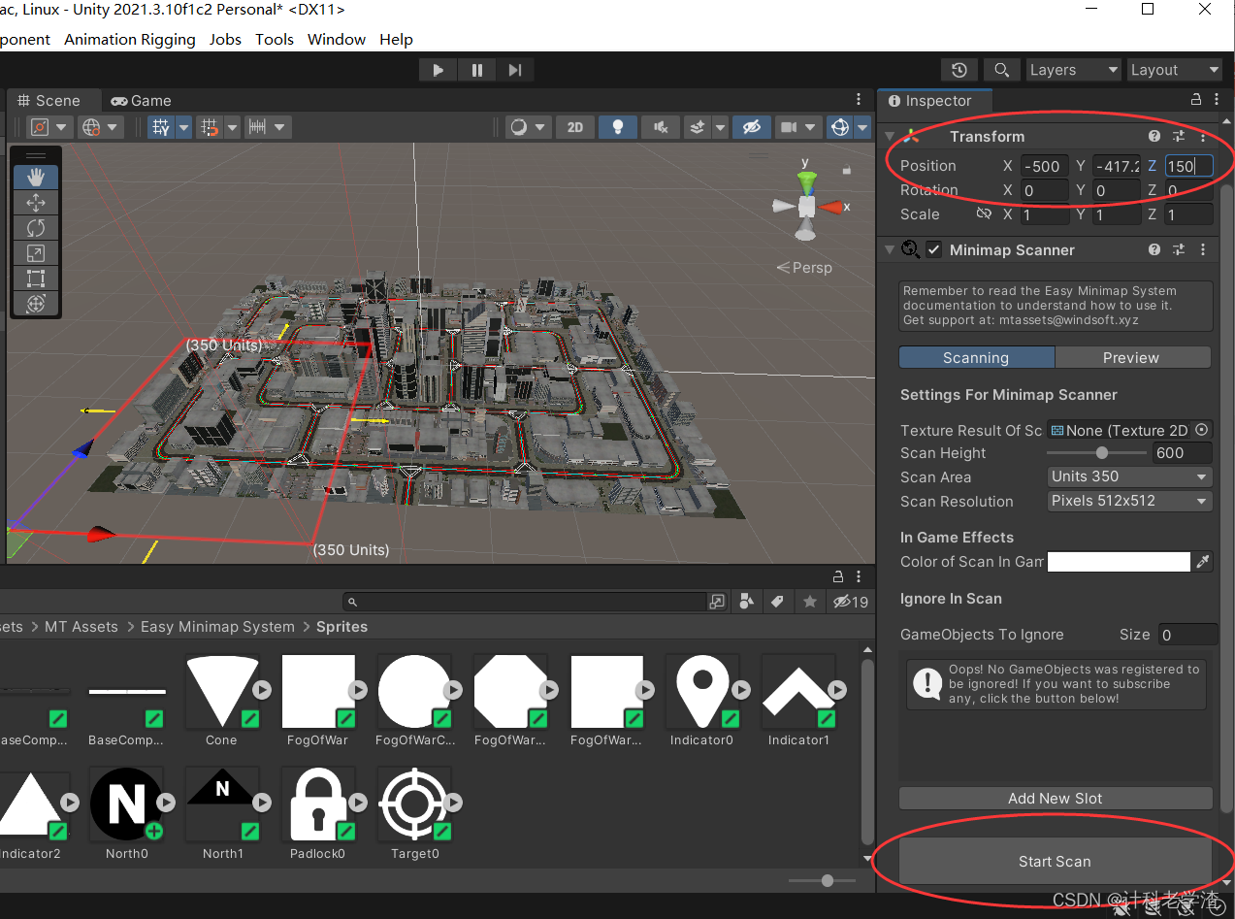1235x919 pixels.
Task: Select the Move tool
Action: pyautogui.click(x=36, y=203)
